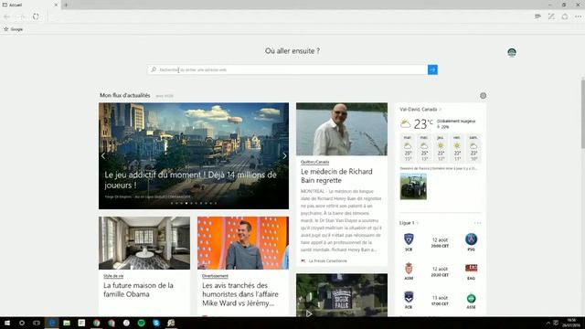The width and height of the screenshot is (585, 329).
Task: Open File Explorer from the taskbar
Action: (67, 323)
